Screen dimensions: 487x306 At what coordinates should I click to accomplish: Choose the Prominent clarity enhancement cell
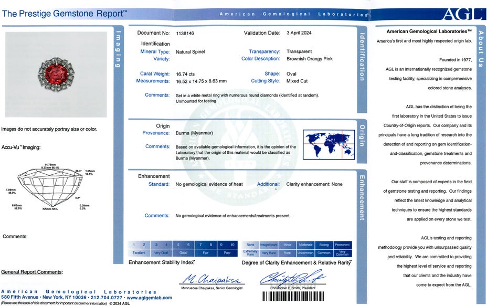[342, 245]
